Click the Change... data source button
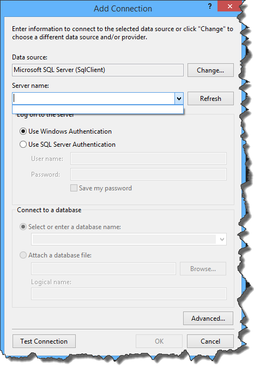 pyautogui.click(x=210, y=70)
